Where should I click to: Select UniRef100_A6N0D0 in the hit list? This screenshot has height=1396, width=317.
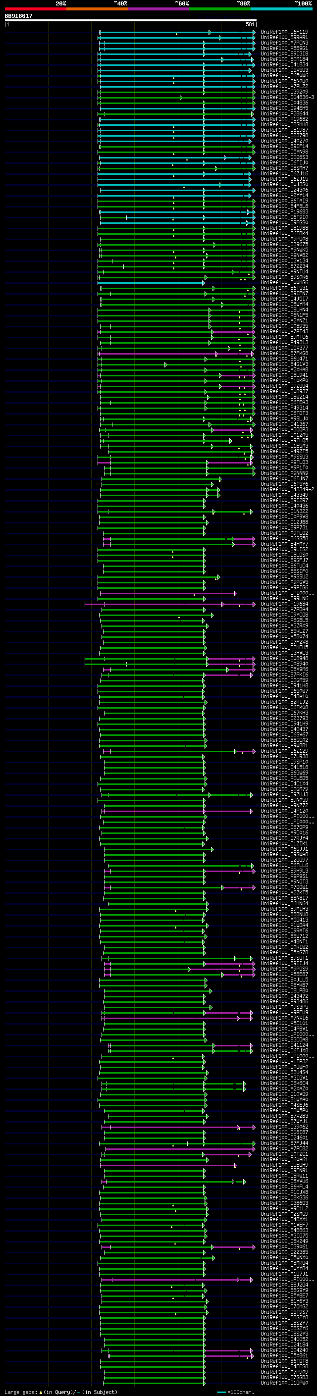(284, 81)
